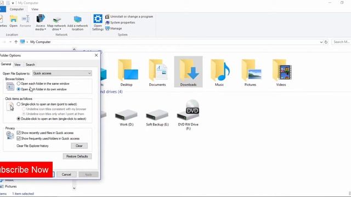Click the refresh icon beside address bar
This screenshot has width=351, height=197.
326,42
